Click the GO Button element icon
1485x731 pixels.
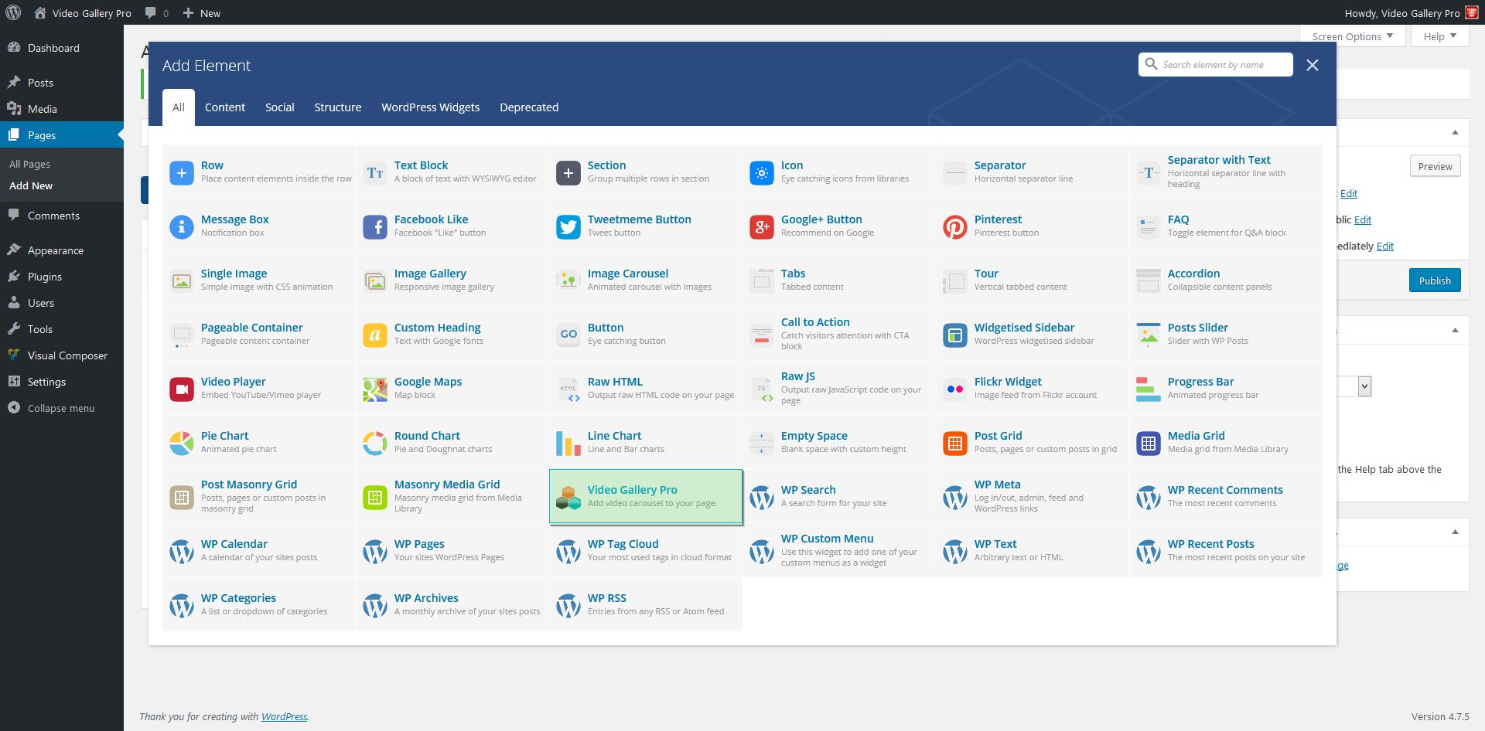click(x=568, y=335)
